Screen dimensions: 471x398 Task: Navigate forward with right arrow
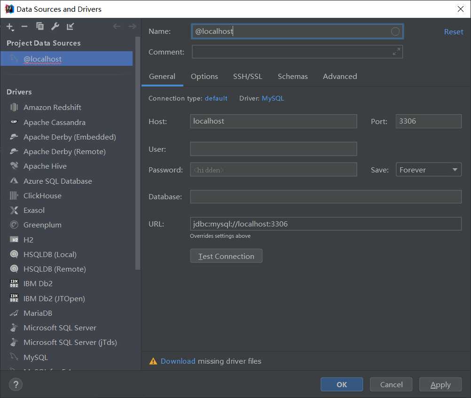pyautogui.click(x=132, y=26)
